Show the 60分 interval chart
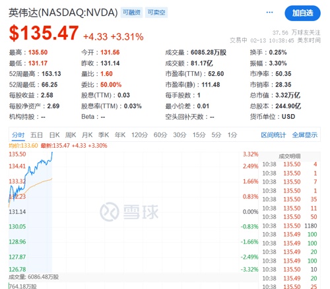This screenshot has height=289, width=330. coord(160,135)
